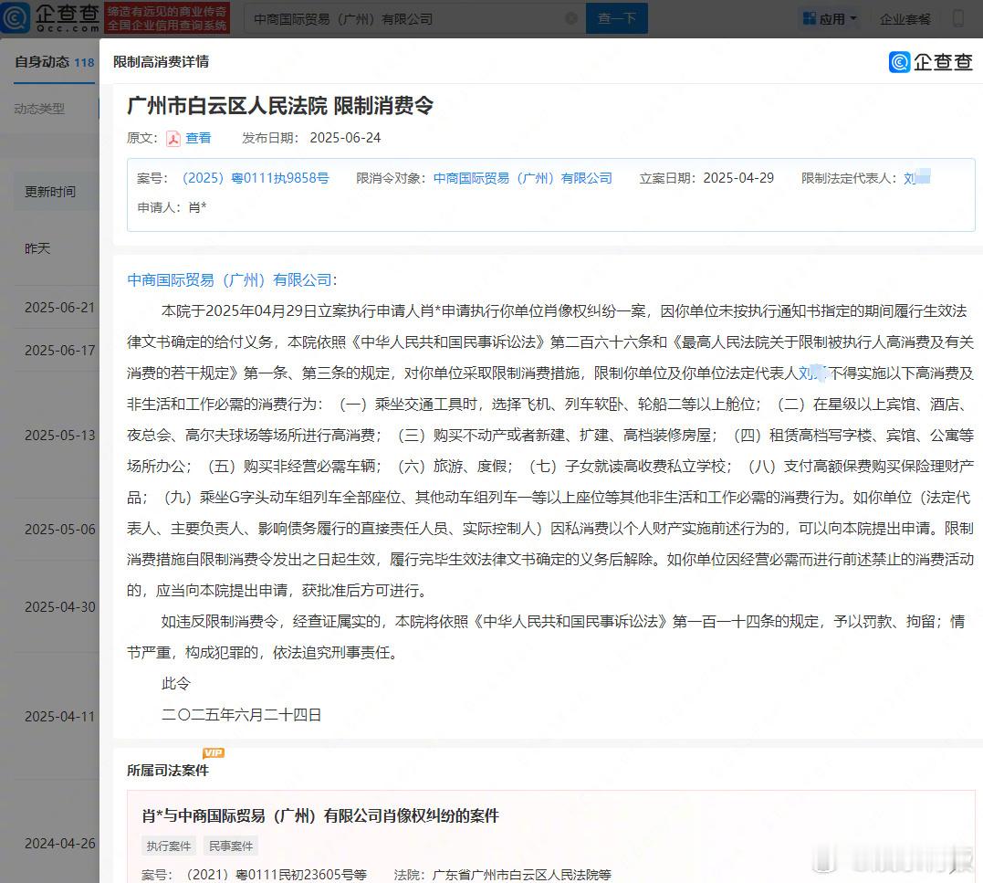Image resolution: width=983 pixels, height=883 pixels.
Task: Select the 自身动态 118 tab
Action: point(55,62)
